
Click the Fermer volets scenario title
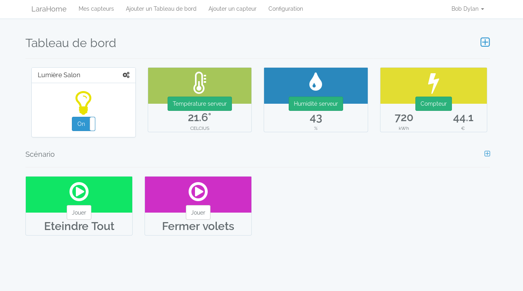[198, 226]
